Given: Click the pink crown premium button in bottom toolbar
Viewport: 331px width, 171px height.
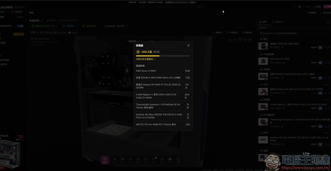Looking at the screenshot, I should pyautogui.click(x=105, y=160).
